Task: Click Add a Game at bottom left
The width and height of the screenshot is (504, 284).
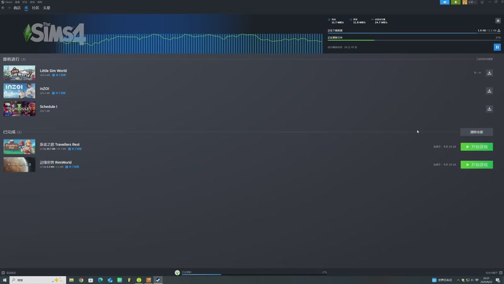Action: pos(9,273)
